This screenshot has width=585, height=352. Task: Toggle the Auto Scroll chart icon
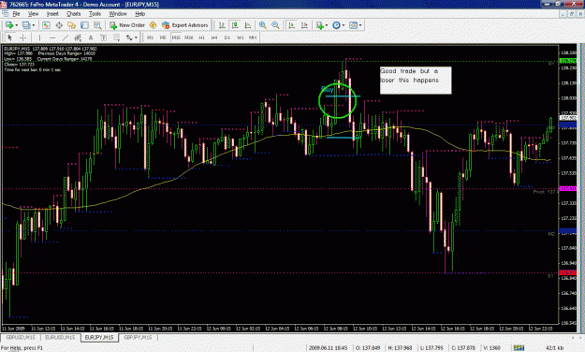point(292,25)
